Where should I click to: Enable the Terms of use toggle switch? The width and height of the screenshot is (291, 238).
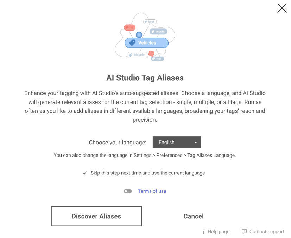[128, 191]
